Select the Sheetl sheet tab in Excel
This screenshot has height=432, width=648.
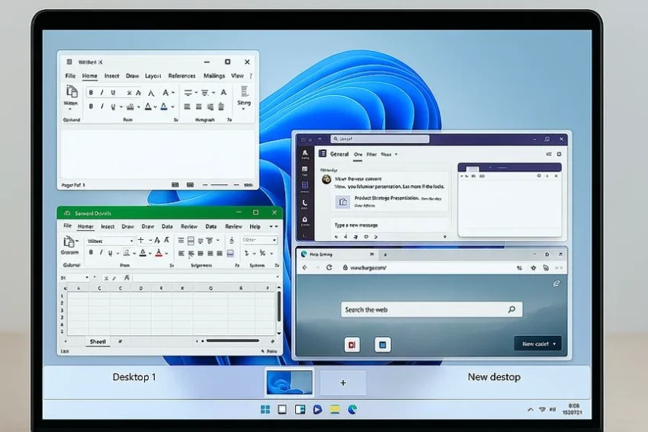pyautogui.click(x=98, y=341)
